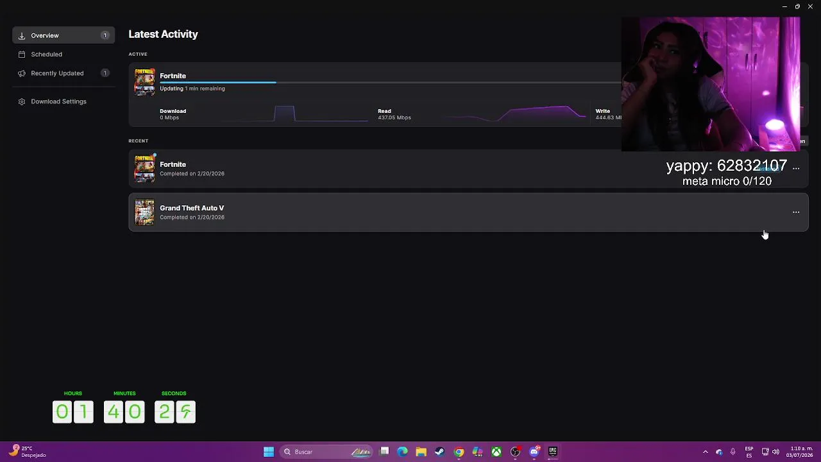The width and height of the screenshot is (821, 462).
Task: Click the active Fortnite update thumbnail
Action: pos(144,81)
